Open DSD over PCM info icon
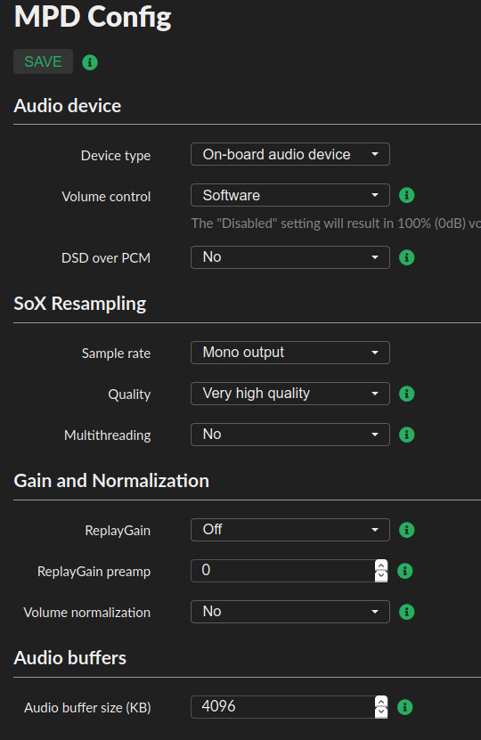Screen dimensions: 481x740 (406, 257)
